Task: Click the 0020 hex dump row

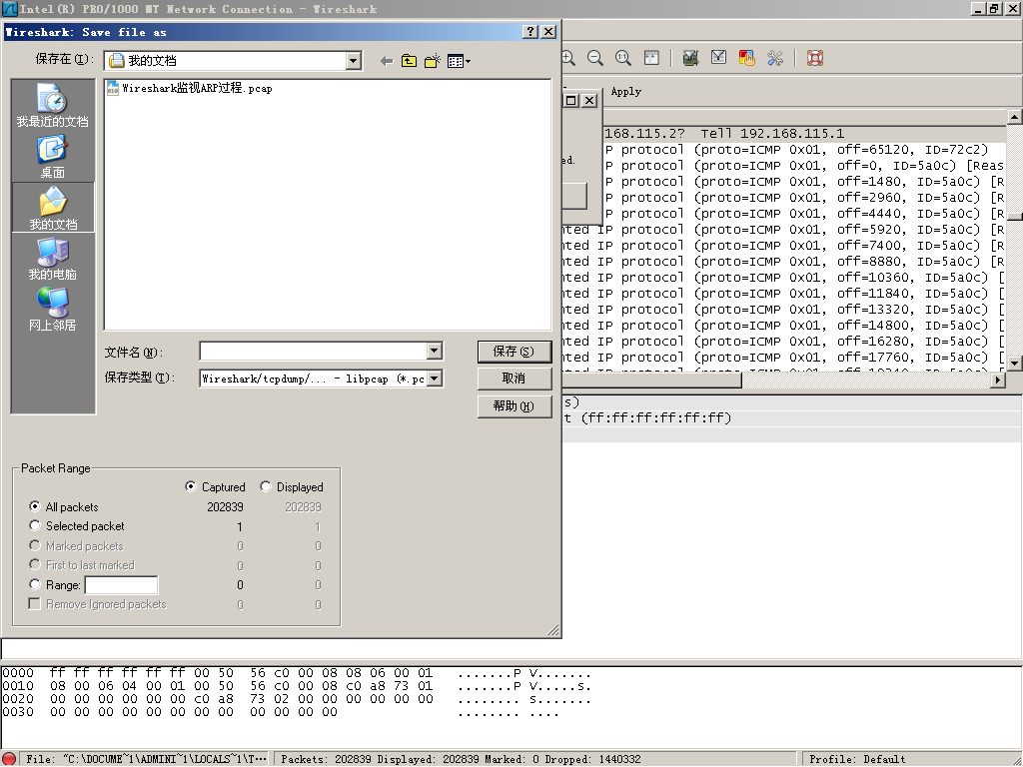Action: [x=297, y=699]
